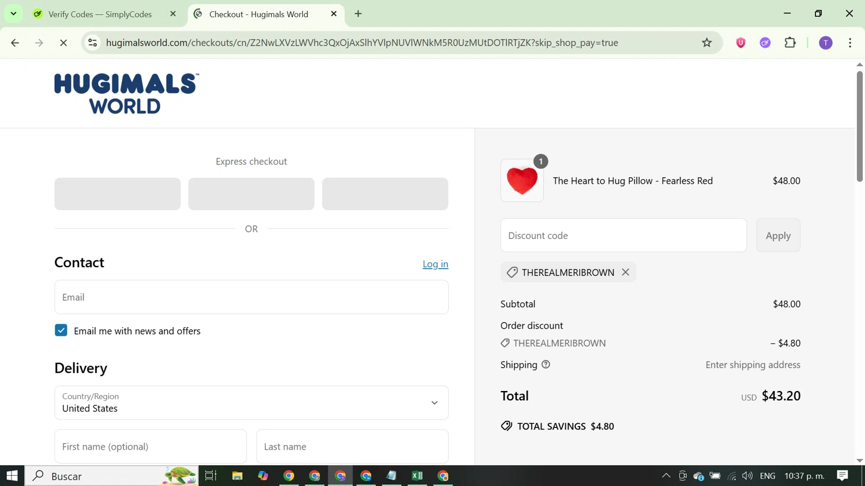Uncheck Email me with news and offers
Screen dimensions: 865x486
[61, 331]
